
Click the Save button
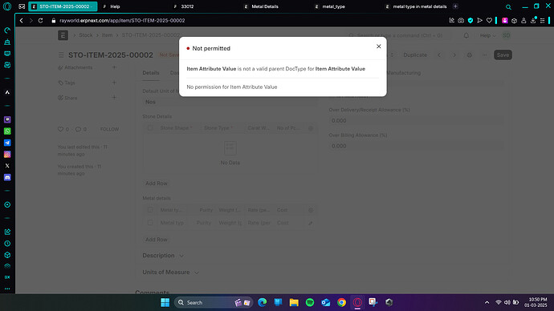[x=503, y=55]
